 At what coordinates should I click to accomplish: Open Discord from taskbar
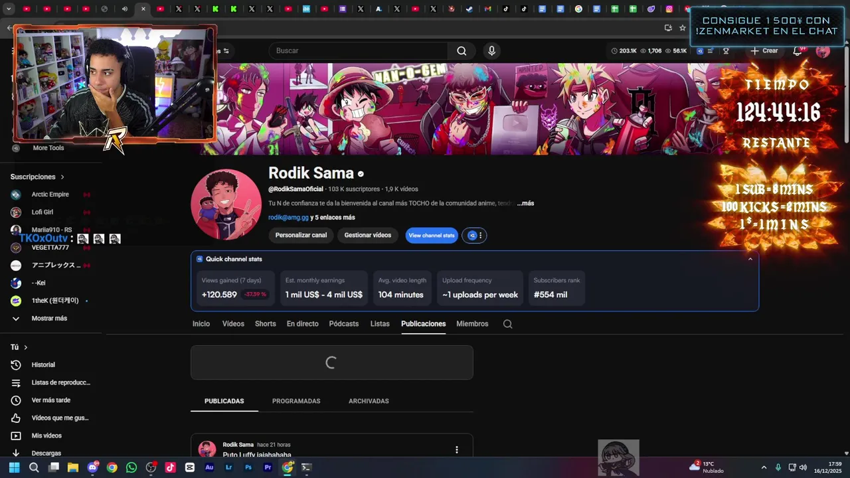(92, 467)
